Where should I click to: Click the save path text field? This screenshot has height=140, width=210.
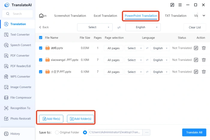coord(115,133)
